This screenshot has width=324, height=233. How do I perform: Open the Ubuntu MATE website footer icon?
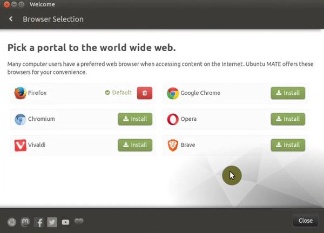(x=12, y=222)
